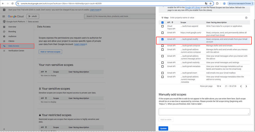Collapse the sidebar using bottom-left arrow icon
The height and width of the screenshot is (132, 255).
[x=4, y=129]
